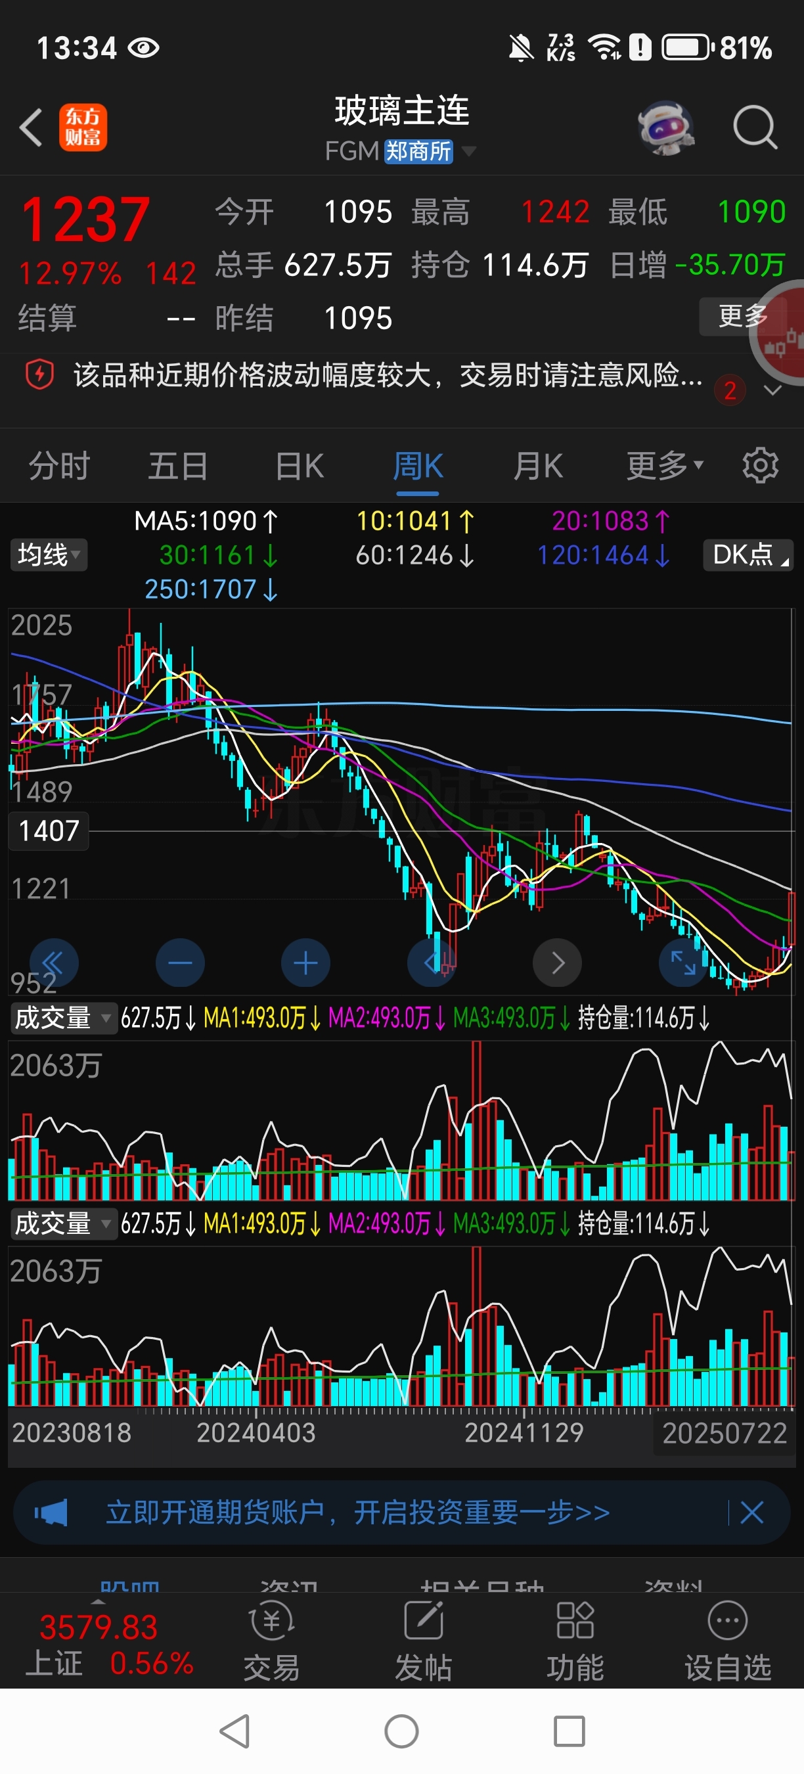The image size is (804, 1774).
Task: Tap the 玻璃主连 title
Action: (402, 111)
